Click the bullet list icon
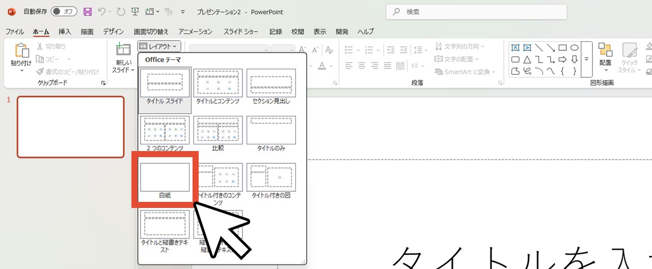 [x=349, y=50]
